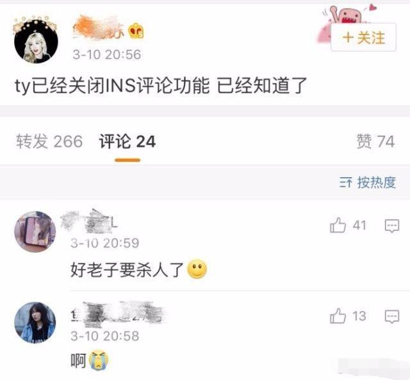Viewport: 410px width, 380px height.
Task: Reply to the 啊 crying comment
Action: (391, 316)
